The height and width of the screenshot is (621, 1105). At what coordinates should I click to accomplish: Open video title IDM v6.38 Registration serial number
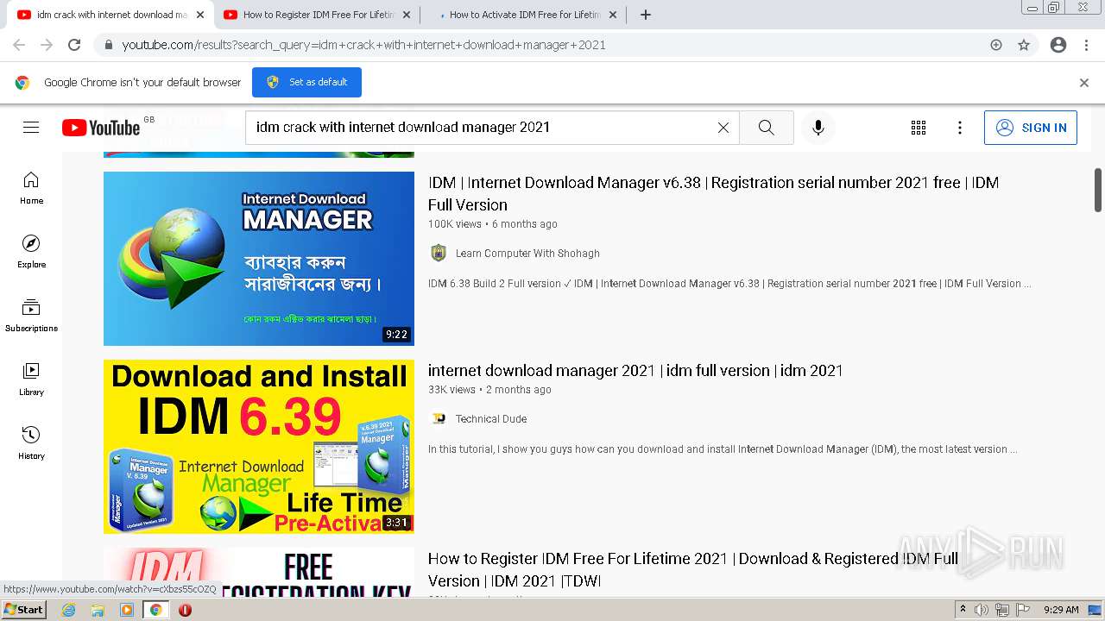pos(713,193)
